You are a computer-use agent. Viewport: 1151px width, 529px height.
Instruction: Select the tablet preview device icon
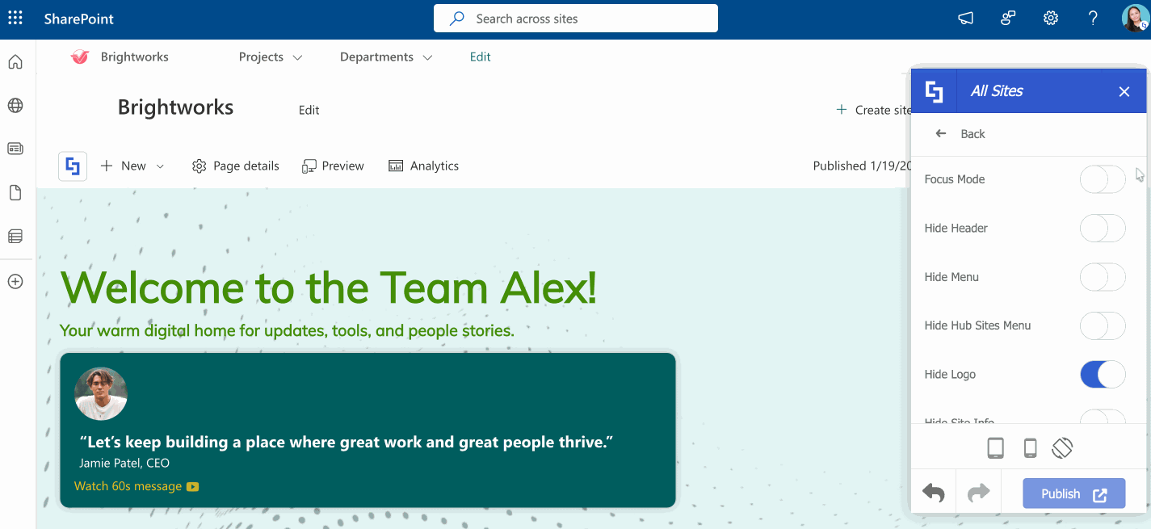[996, 447]
